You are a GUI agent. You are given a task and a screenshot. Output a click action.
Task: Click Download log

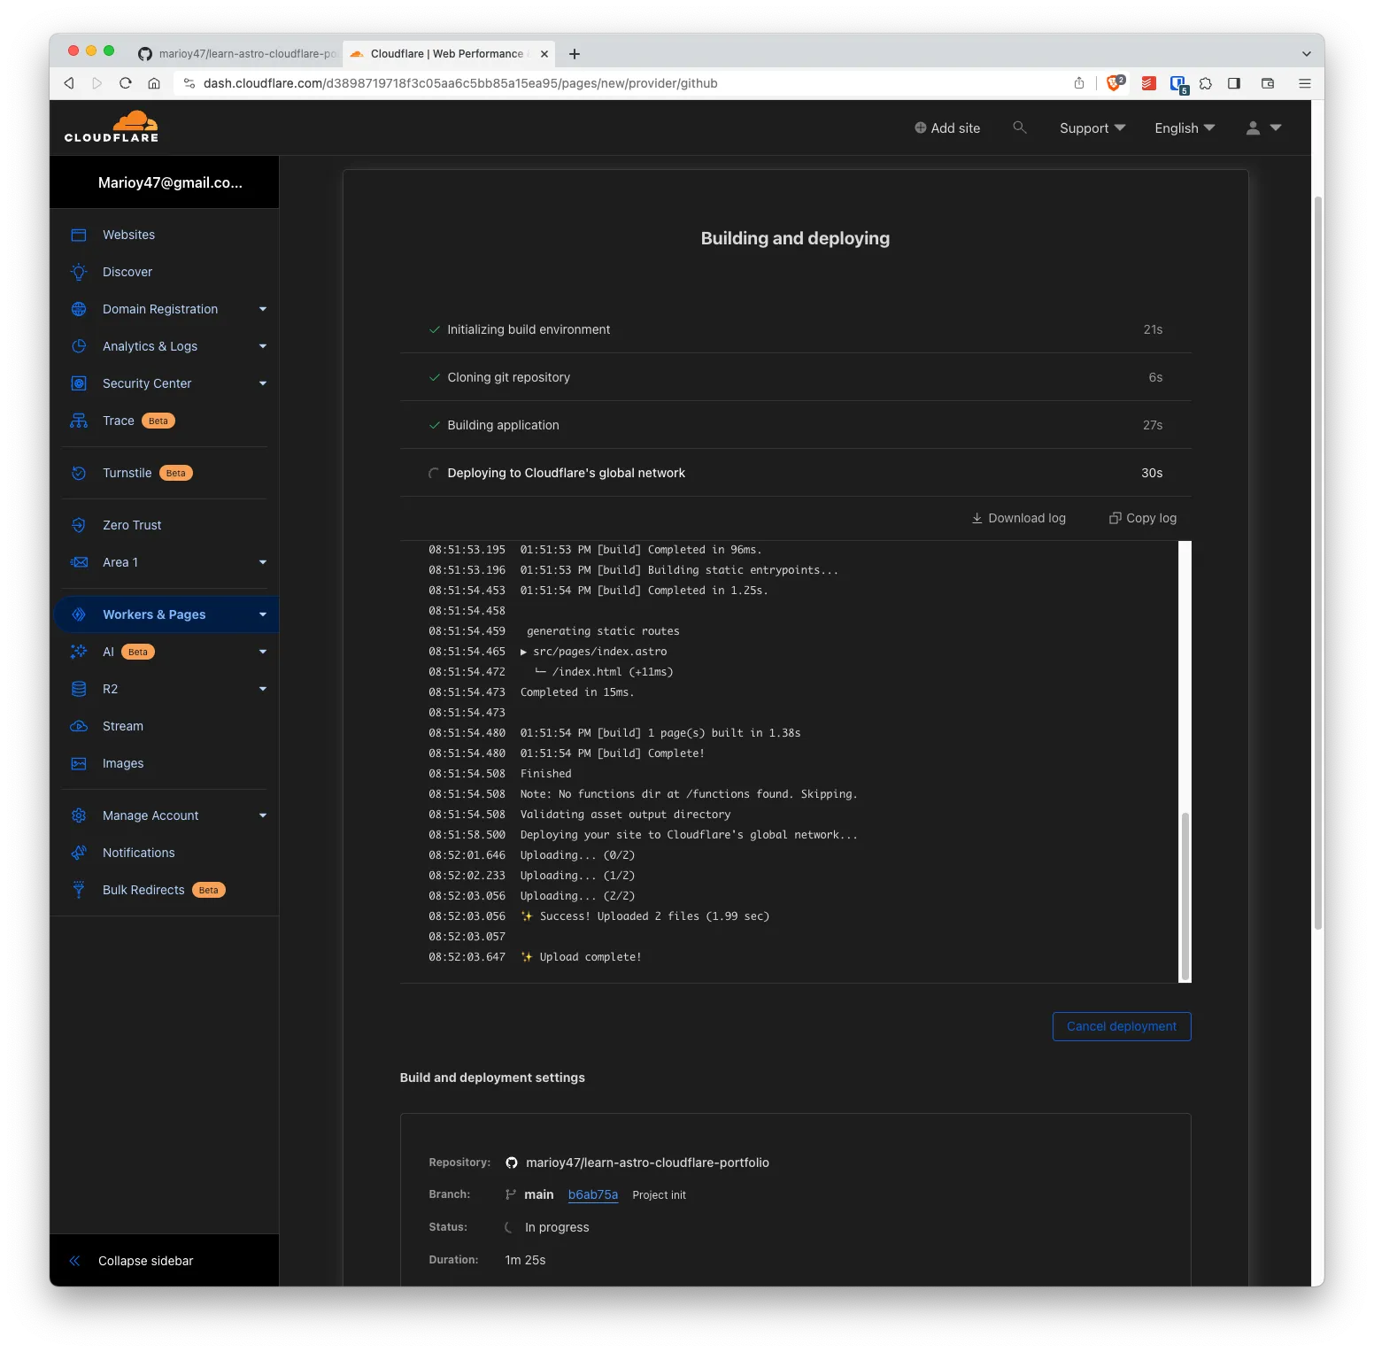tap(1018, 518)
